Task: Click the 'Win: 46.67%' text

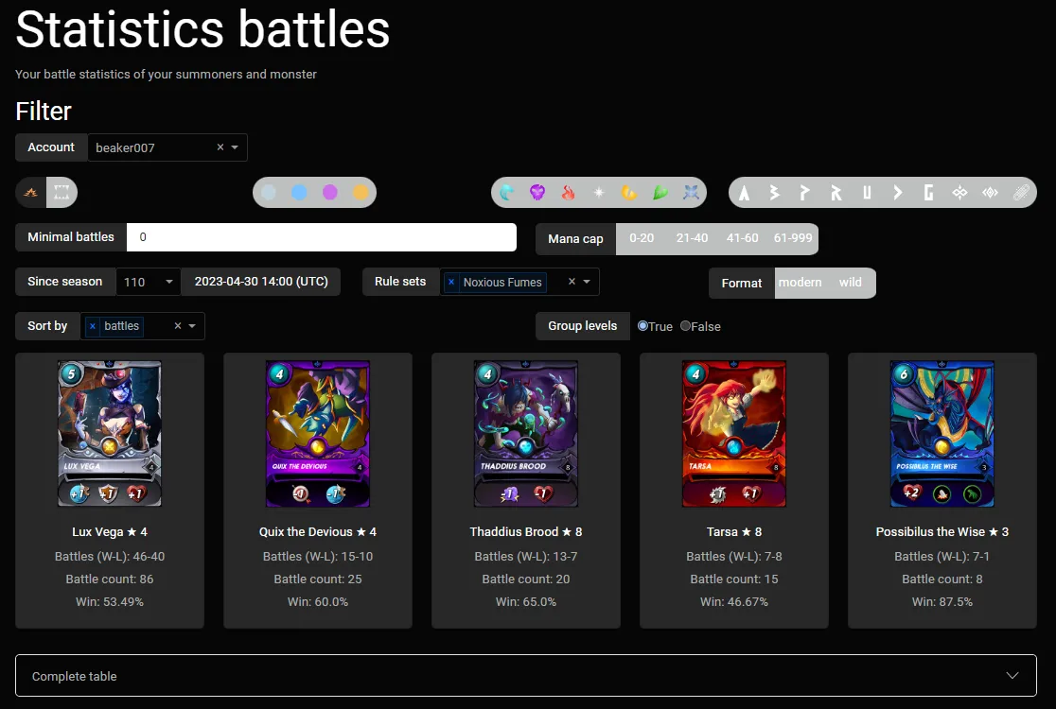Action: pos(734,602)
